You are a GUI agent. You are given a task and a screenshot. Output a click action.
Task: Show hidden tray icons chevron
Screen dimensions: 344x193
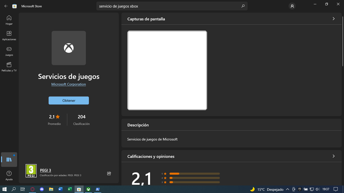point(288,189)
